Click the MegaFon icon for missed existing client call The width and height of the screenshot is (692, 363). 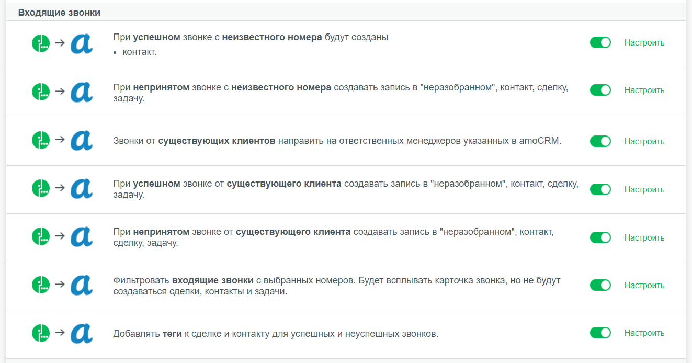click(41, 236)
